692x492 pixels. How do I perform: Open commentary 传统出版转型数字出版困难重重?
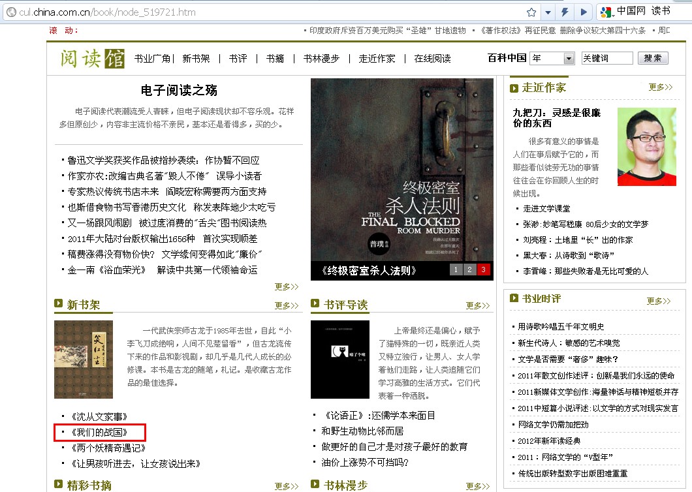(x=573, y=474)
